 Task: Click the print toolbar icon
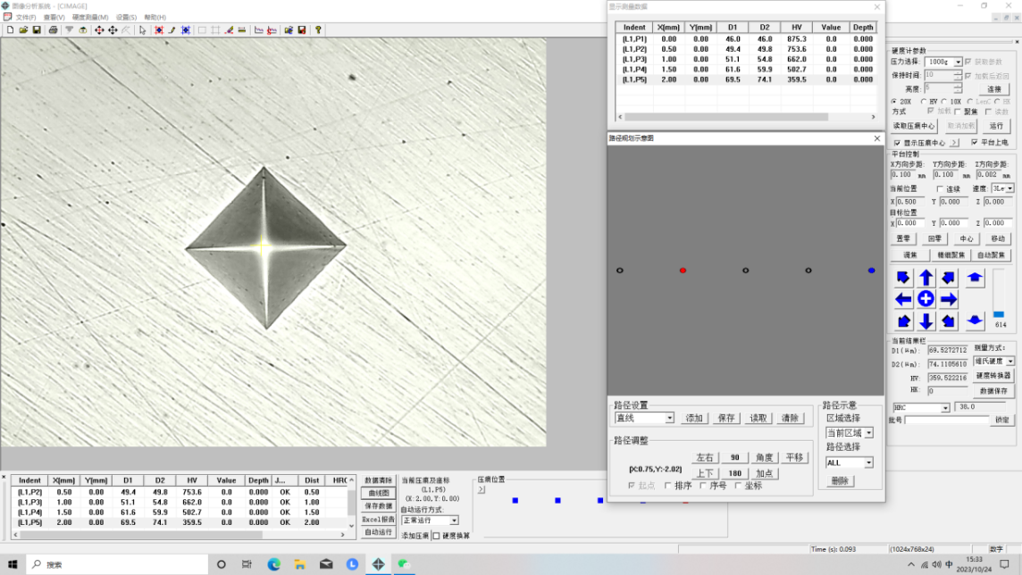coord(54,29)
